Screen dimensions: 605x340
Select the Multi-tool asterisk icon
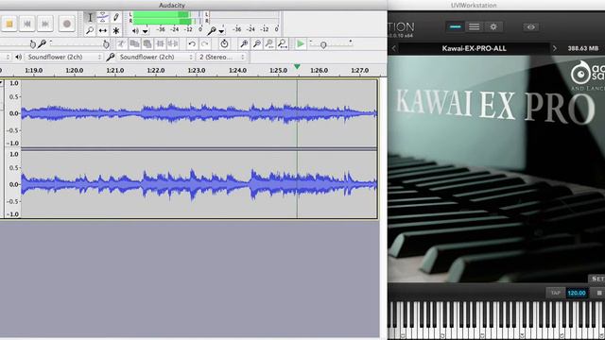[115, 30]
